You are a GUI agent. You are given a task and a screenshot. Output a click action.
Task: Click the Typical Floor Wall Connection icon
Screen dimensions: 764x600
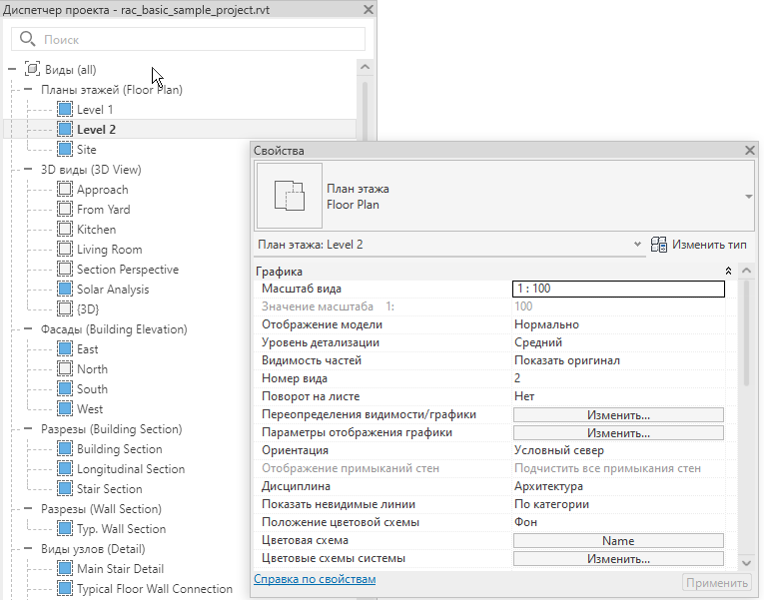65,588
